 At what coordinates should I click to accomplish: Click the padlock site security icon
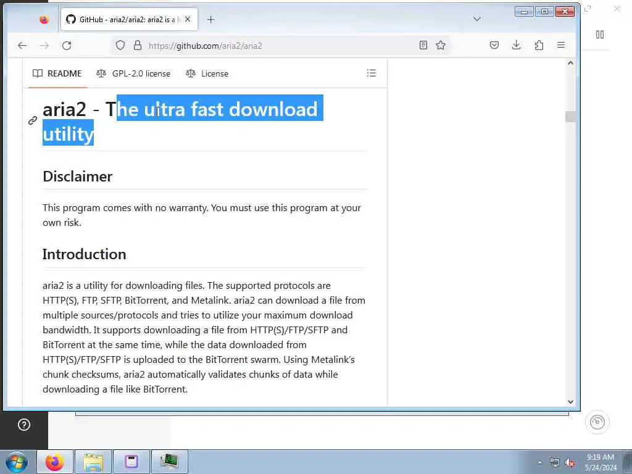pyautogui.click(x=138, y=45)
